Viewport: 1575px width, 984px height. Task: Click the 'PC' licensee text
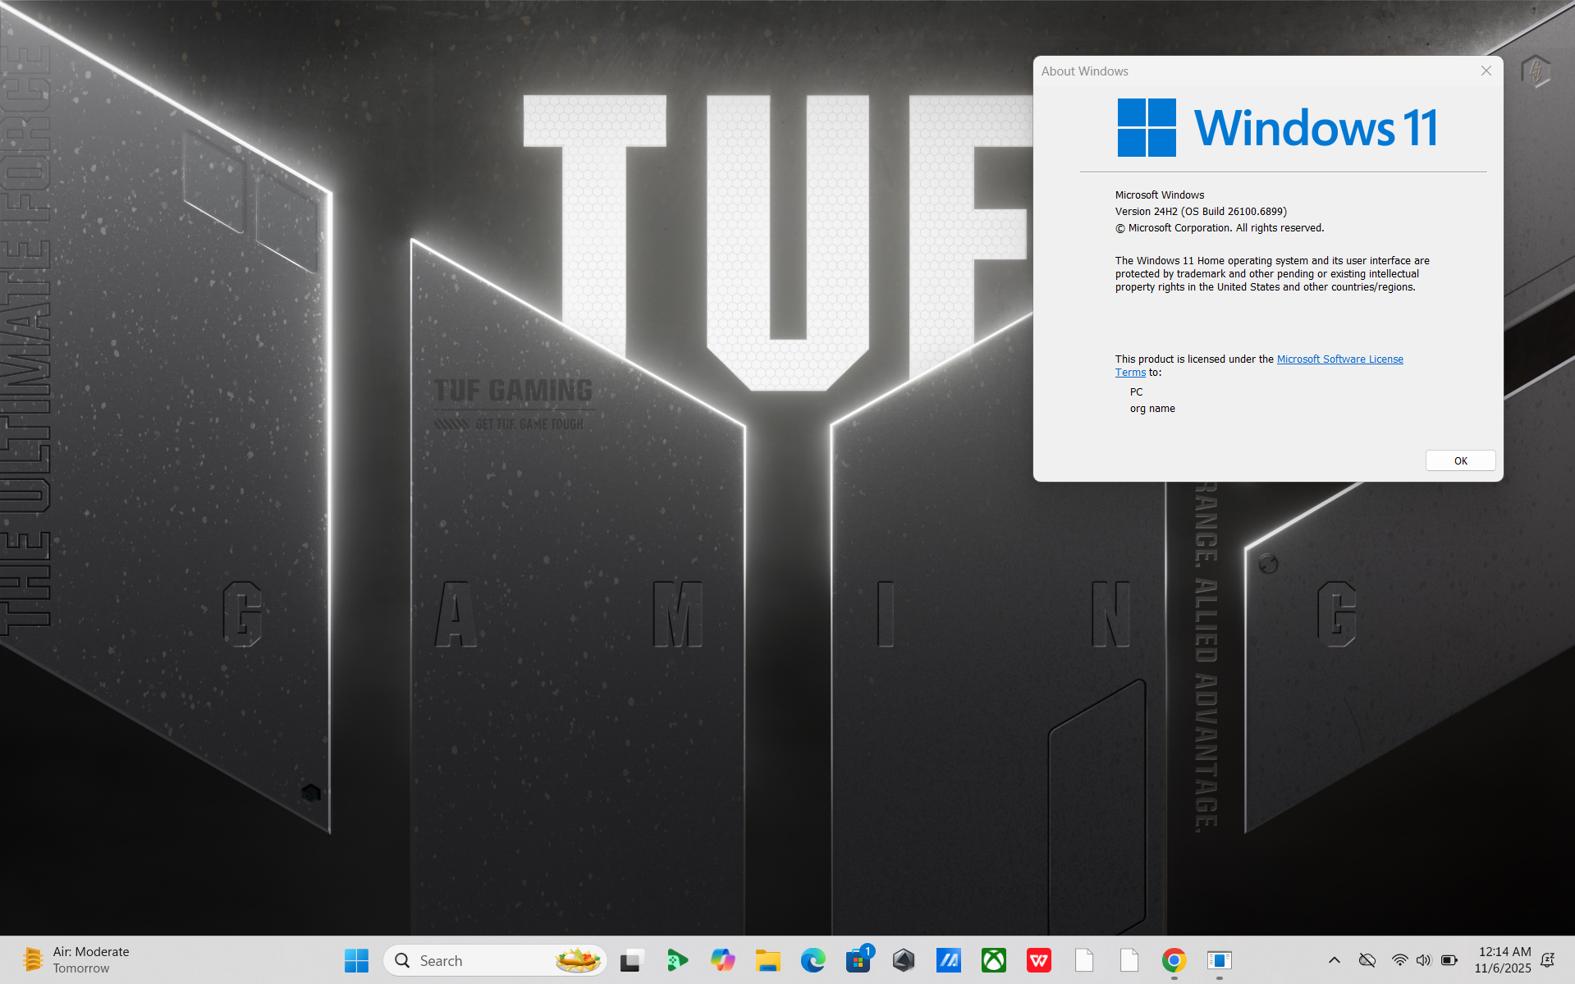click(x=1136, y=392)
